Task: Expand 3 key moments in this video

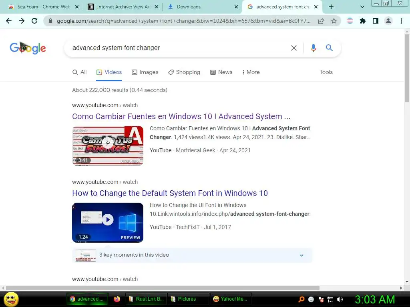Action: coord(301,255)
